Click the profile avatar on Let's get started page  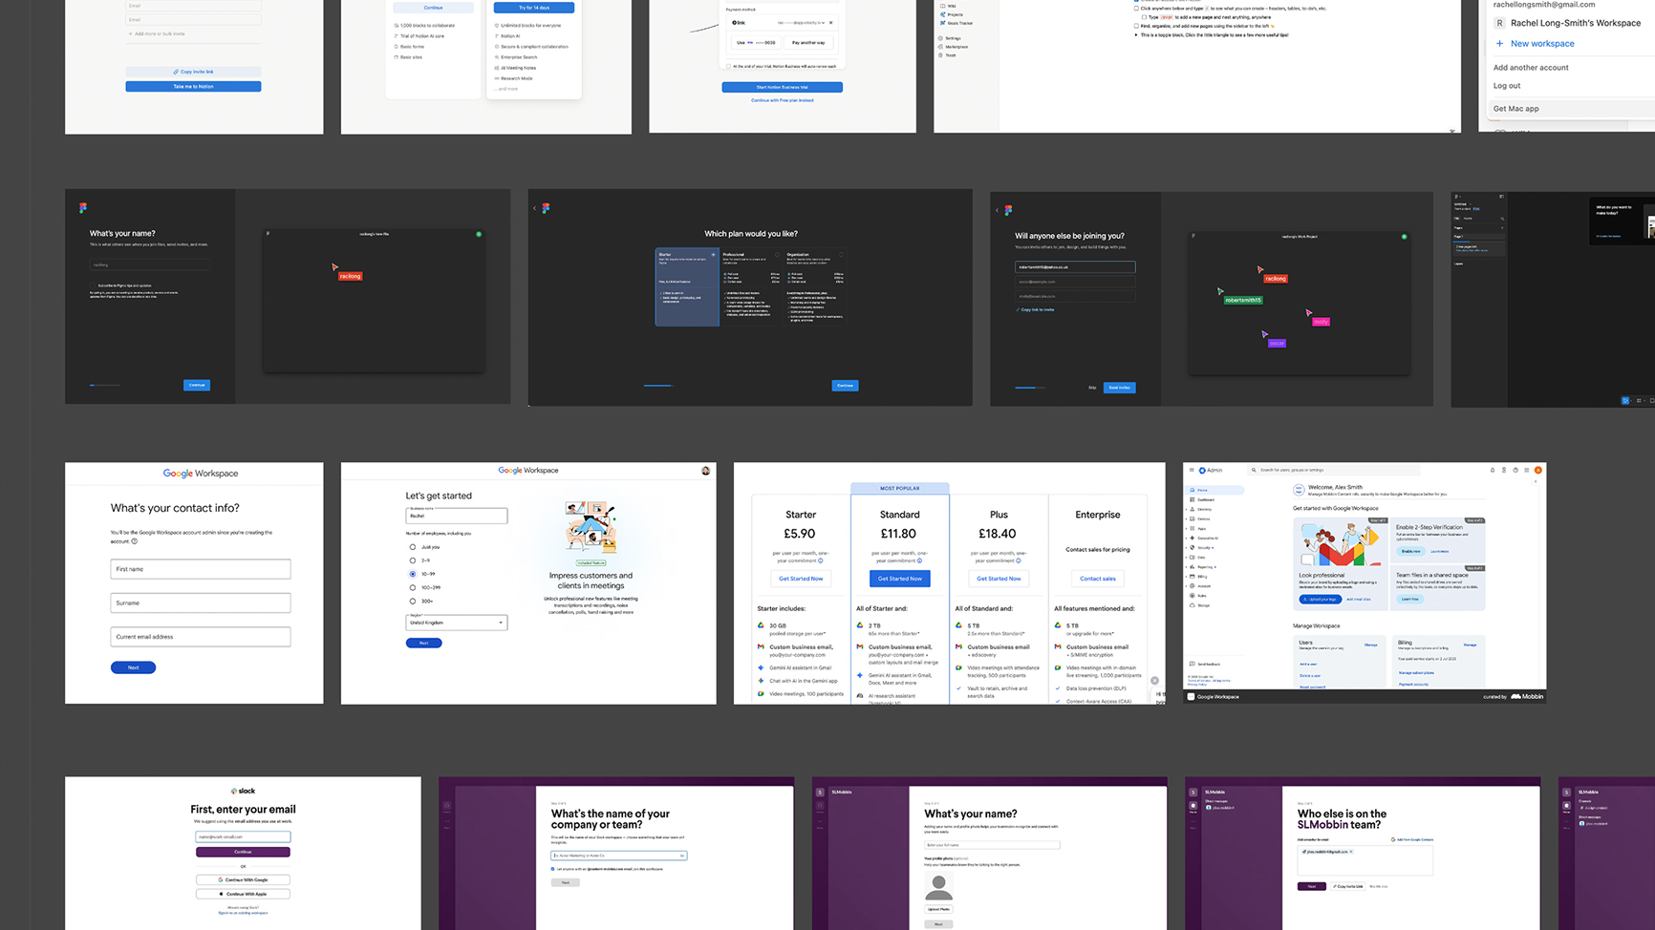706,471
